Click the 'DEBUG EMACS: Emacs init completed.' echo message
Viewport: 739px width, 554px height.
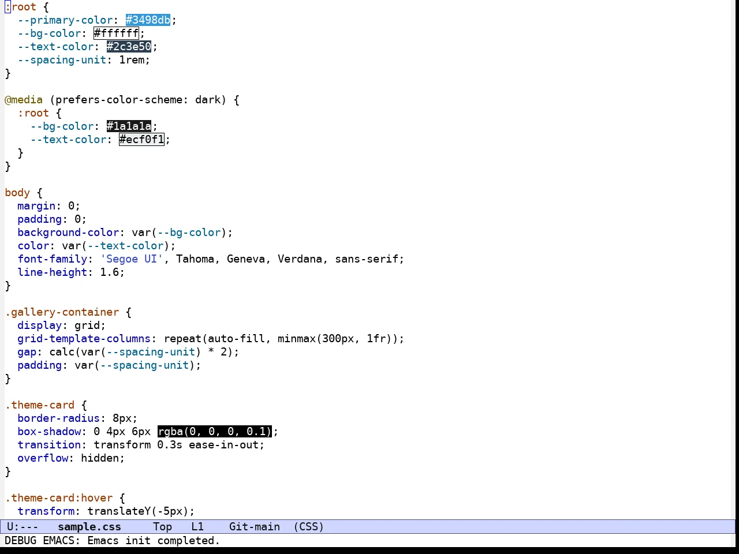tap(113, 541)
